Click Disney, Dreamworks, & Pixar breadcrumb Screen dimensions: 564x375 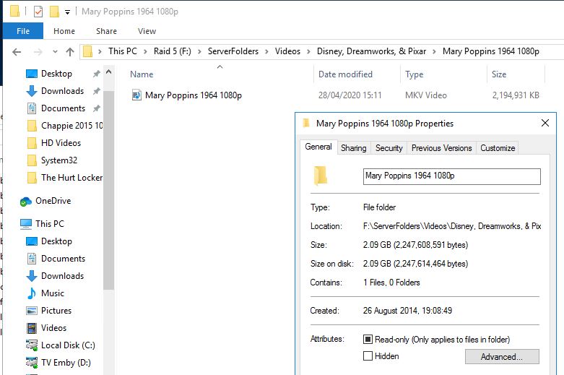pos(371,51)
